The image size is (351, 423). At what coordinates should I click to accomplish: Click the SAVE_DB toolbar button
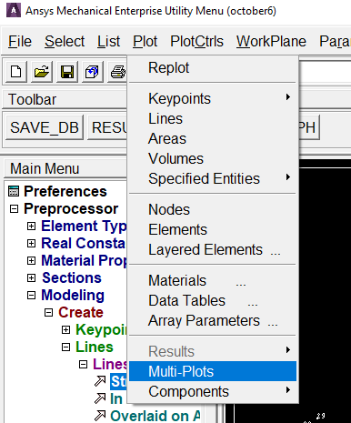click(45, 127)
